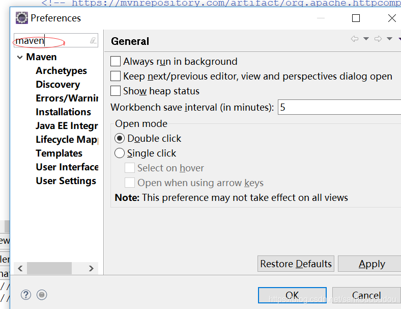Viewport: 401px width, 309px height.
Task: Select Java EE Integration entry
Action: [67, 126]
